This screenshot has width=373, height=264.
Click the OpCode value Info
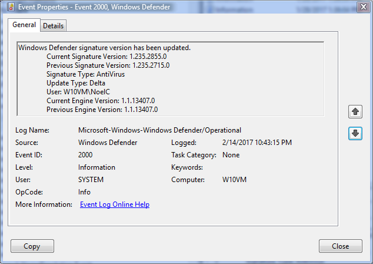84,192
